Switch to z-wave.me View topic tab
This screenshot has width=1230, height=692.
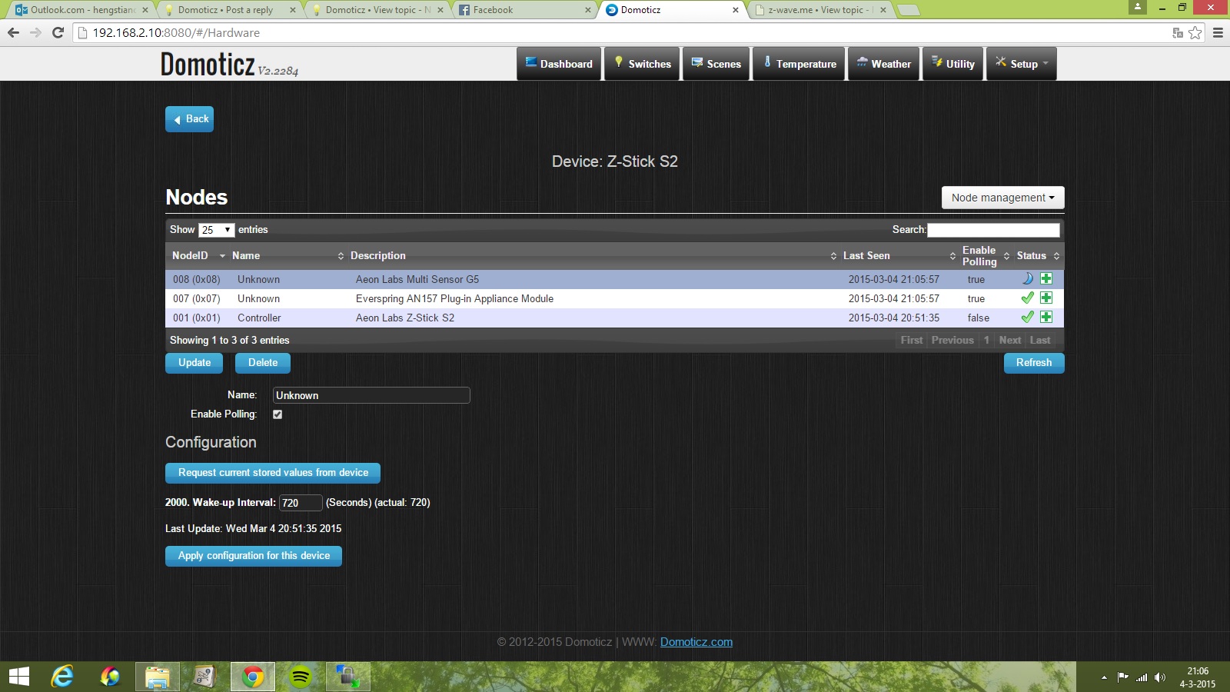820,10
